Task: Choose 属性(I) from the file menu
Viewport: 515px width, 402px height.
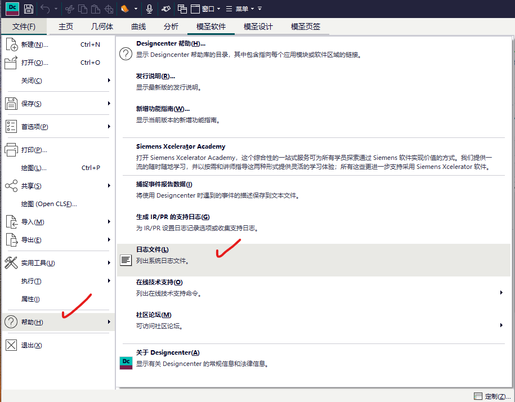Action: click(58, 299)
